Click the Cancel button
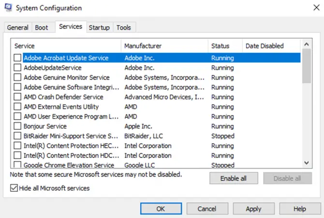Screen dimensions: 324x218 coord(207,209)
